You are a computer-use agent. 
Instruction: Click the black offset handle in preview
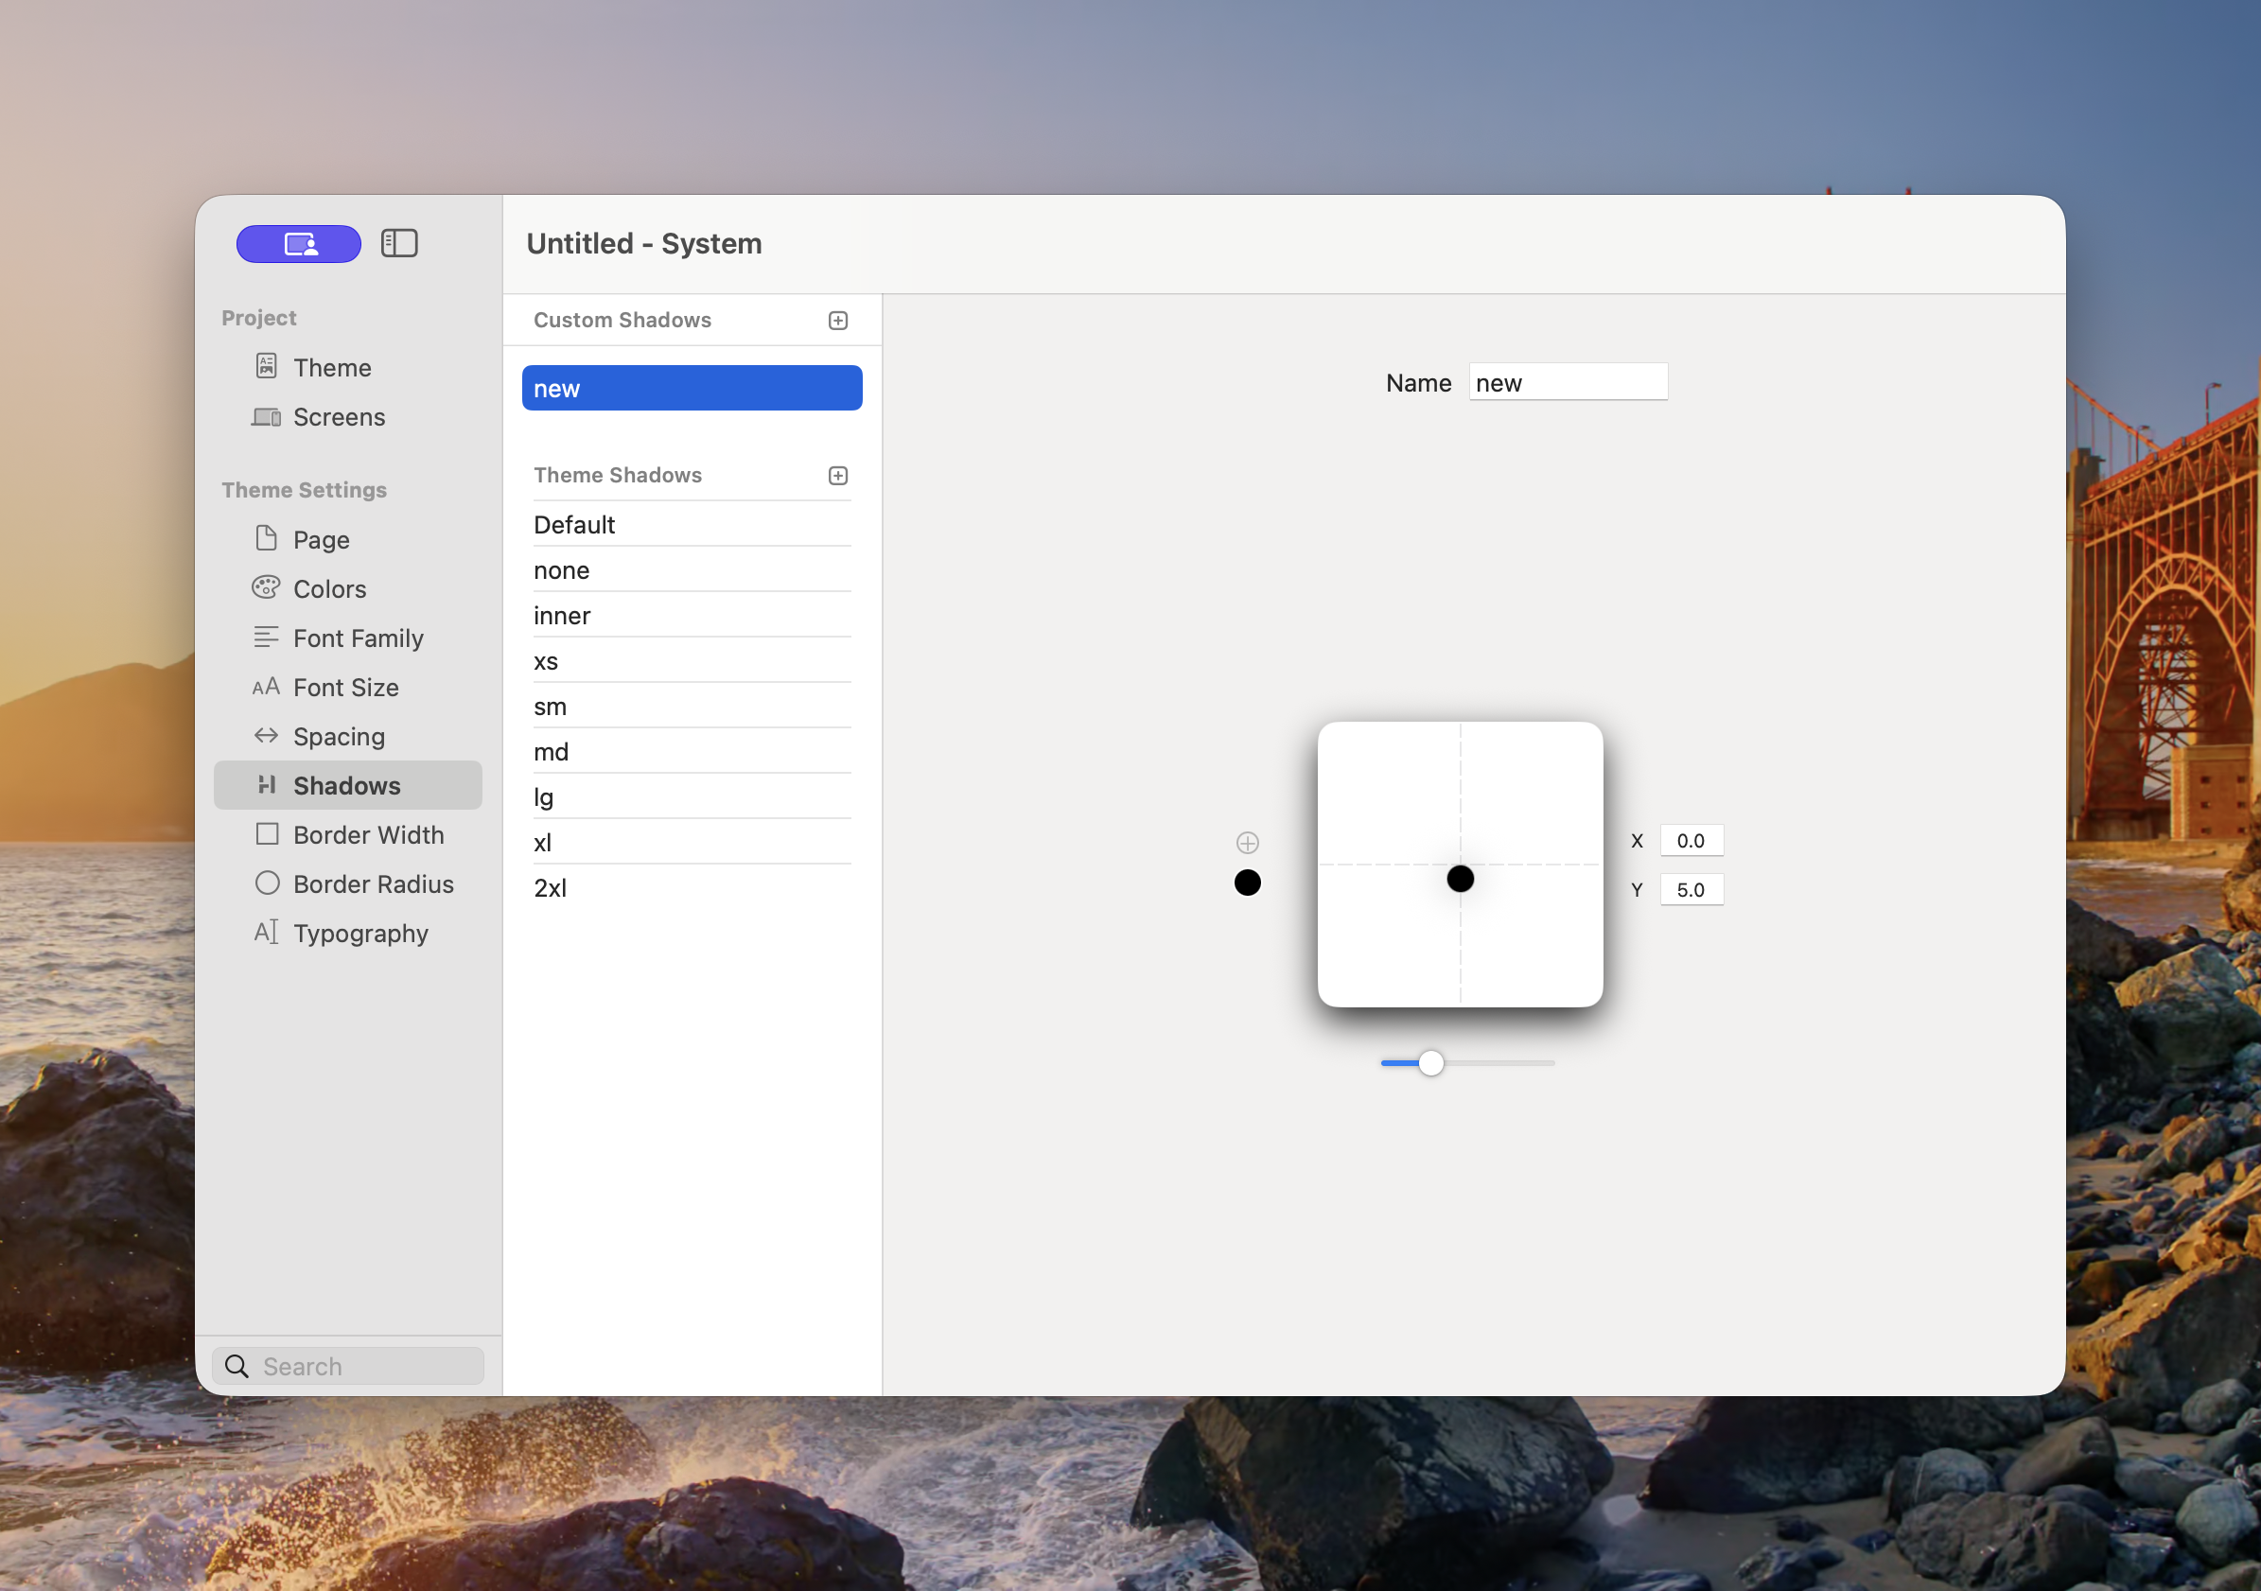coord(1461,878)
